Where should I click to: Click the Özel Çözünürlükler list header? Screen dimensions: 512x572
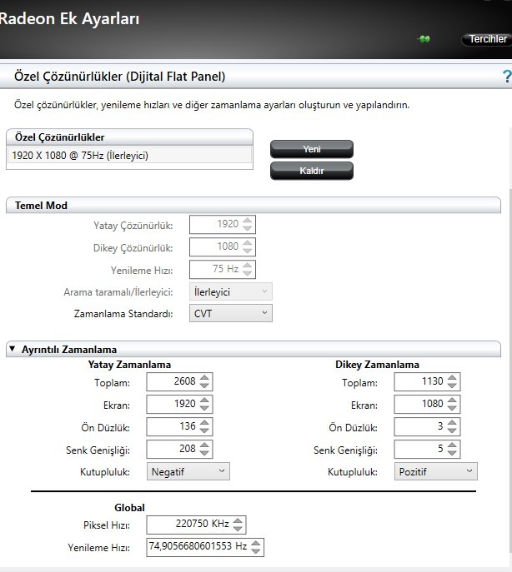pyautogui.click(x=129, y=137)
